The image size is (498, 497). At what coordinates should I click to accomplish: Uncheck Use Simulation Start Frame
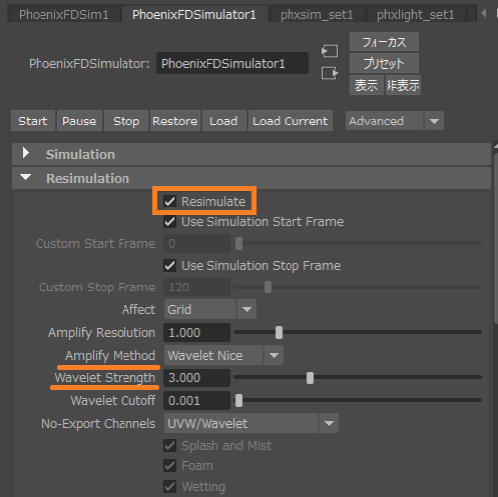170,221
